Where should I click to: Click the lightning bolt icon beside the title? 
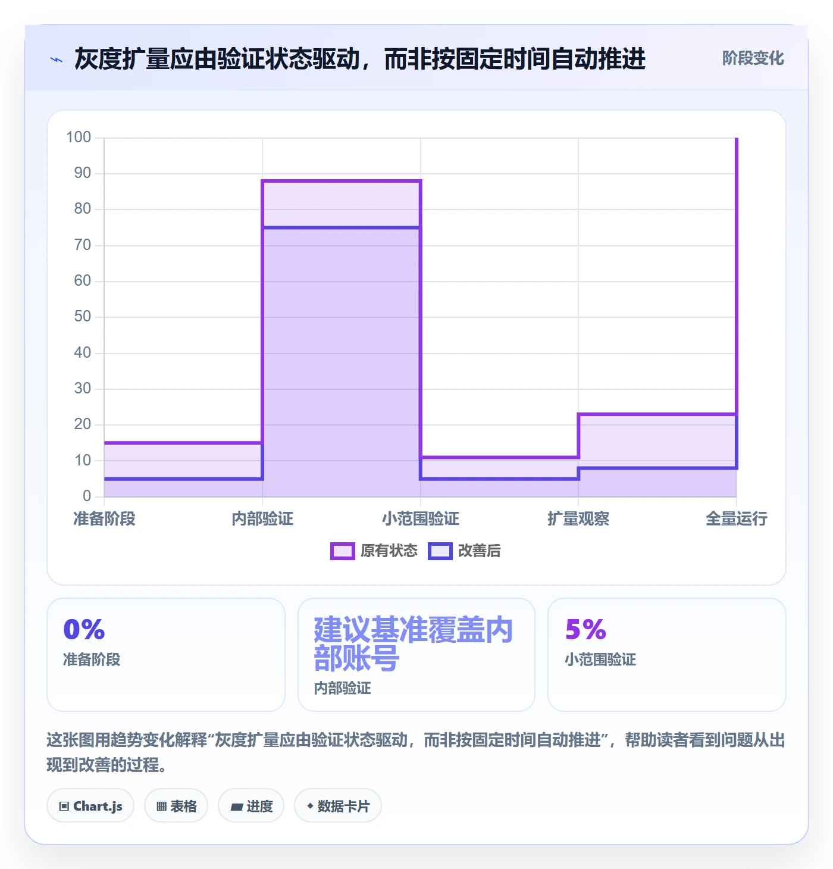[x=57, y=60]
